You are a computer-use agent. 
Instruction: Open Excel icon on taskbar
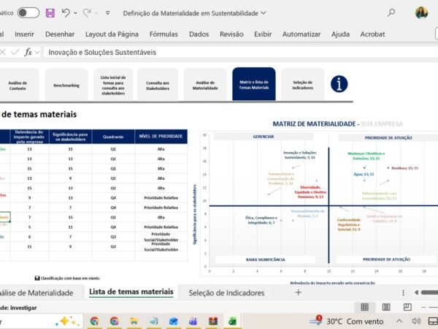coord(232,321)
